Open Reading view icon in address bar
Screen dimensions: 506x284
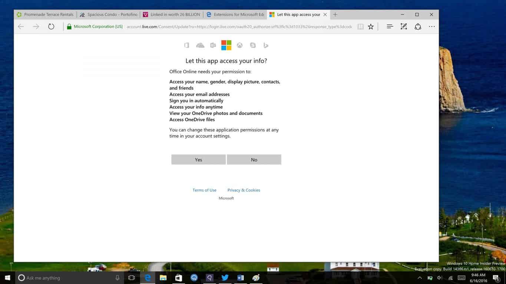[360, 27]
